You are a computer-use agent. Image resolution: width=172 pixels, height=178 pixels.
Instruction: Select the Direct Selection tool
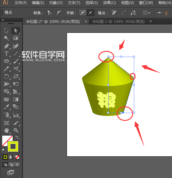pos(16,31)
